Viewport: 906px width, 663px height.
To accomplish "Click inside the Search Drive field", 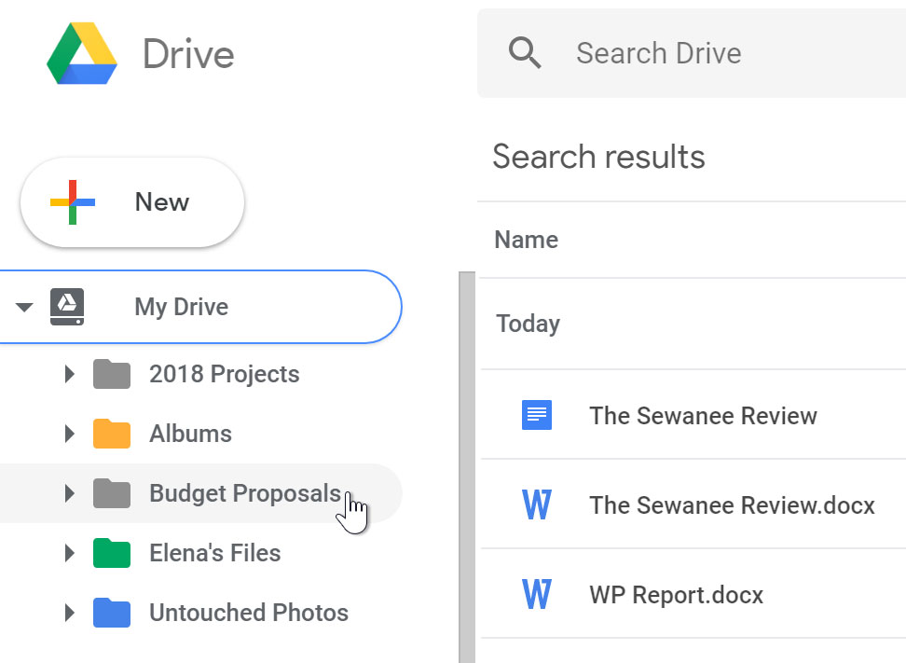I will 658,53.
